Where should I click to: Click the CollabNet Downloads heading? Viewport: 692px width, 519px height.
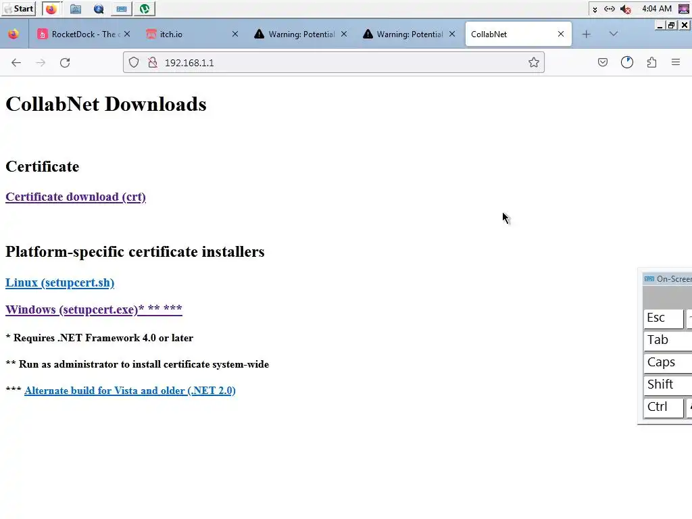click(x=106, y=105)
